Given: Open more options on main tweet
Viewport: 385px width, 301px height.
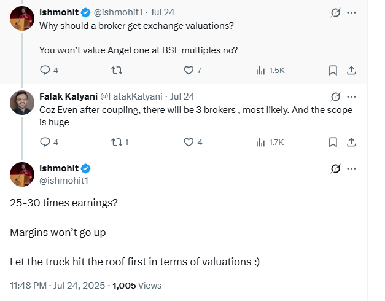Looking at the screenshot, I should click(x=351, y=168).
